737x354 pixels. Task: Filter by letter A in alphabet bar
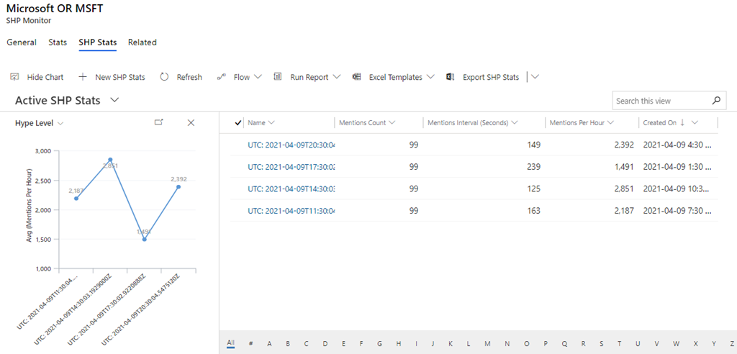tap(269, 344)
